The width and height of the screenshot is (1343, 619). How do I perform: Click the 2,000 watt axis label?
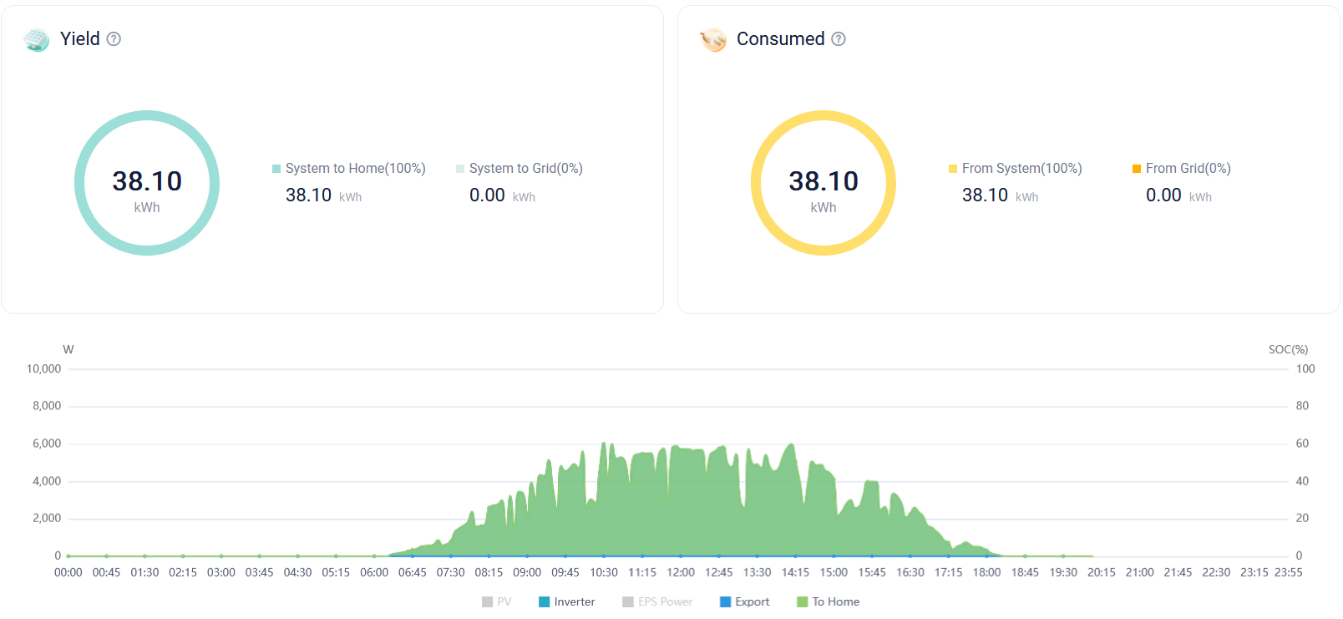pyautogui.click(x=47, y=518)
